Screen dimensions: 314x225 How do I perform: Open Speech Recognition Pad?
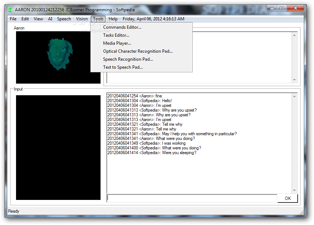[x=142, y=59]
